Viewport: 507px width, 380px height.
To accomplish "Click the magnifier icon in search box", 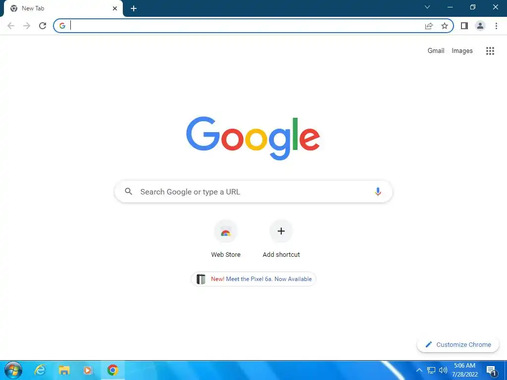I will click(x=128, y=191).
